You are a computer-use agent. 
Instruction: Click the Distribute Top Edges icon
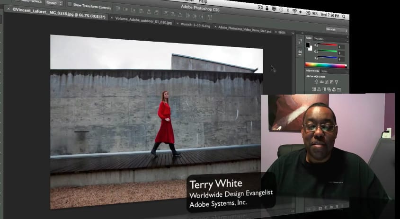pyautogui.click(x=166, y=13)
